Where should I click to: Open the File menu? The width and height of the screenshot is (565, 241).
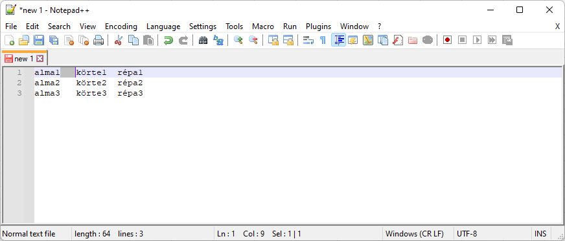tap(11, 26)
